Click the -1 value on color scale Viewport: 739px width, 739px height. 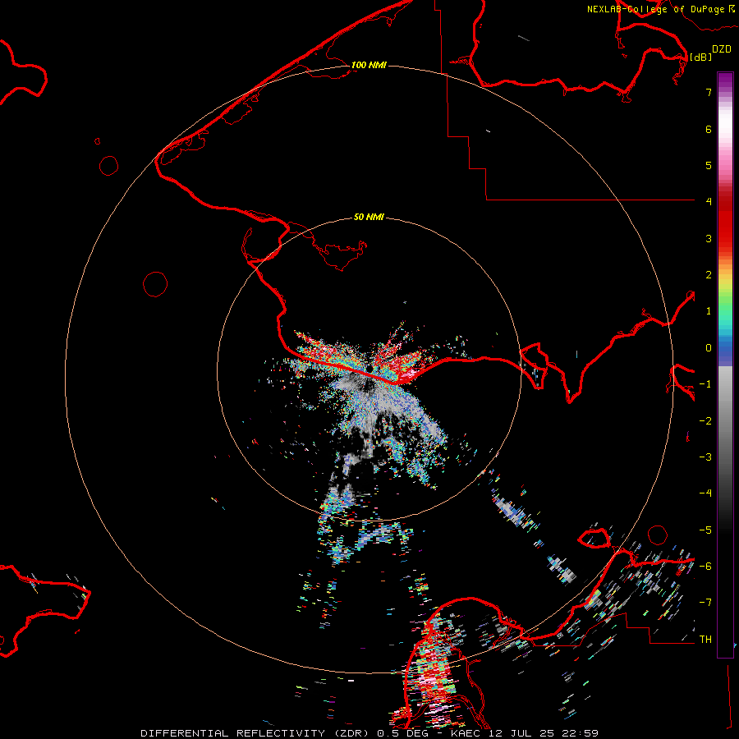[705, 384]
